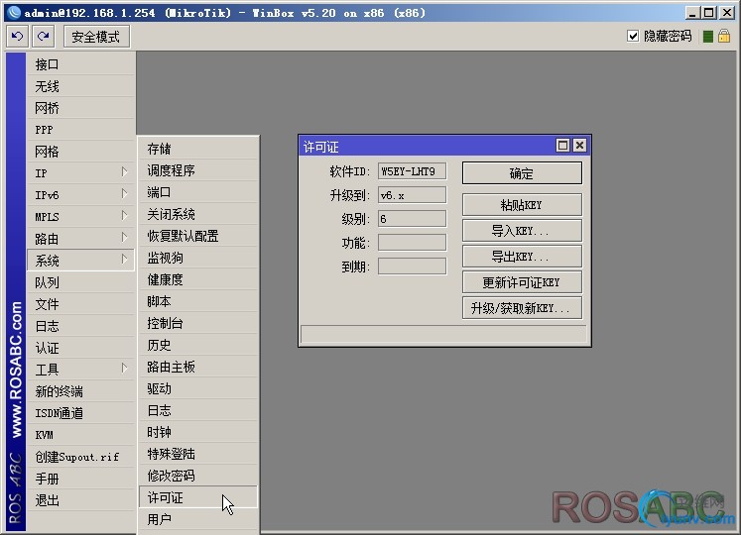This screenshot has height=535, width=741.
Task: Toggle the 安全模式 safe mode button
Action: (96, 37)
